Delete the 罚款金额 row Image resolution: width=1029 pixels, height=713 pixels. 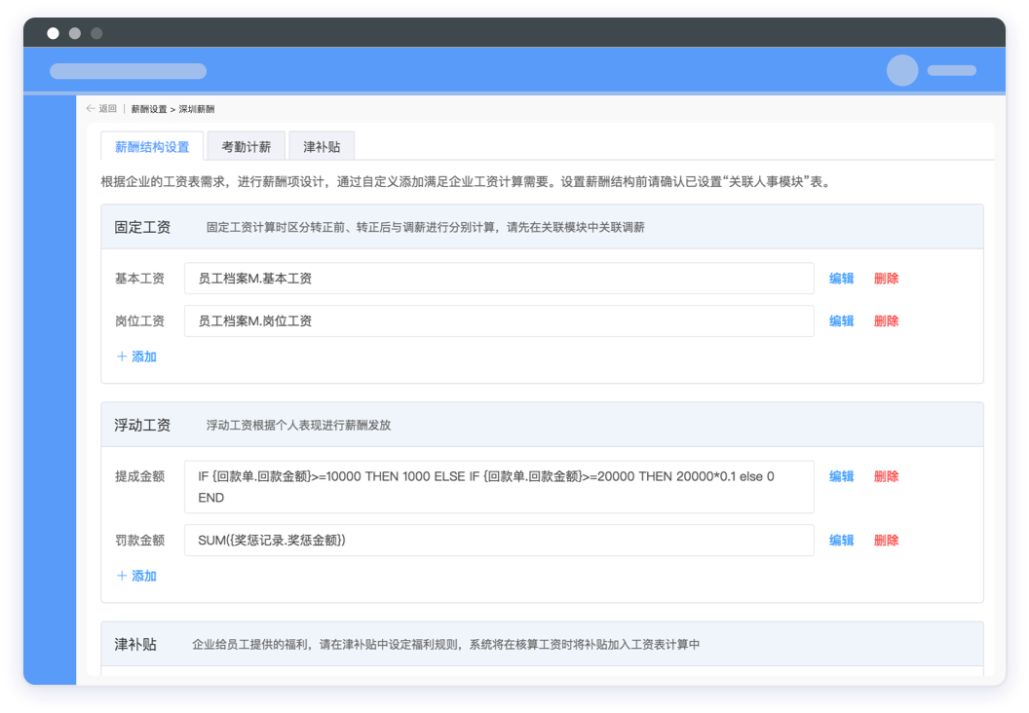(x=886, y=540)
